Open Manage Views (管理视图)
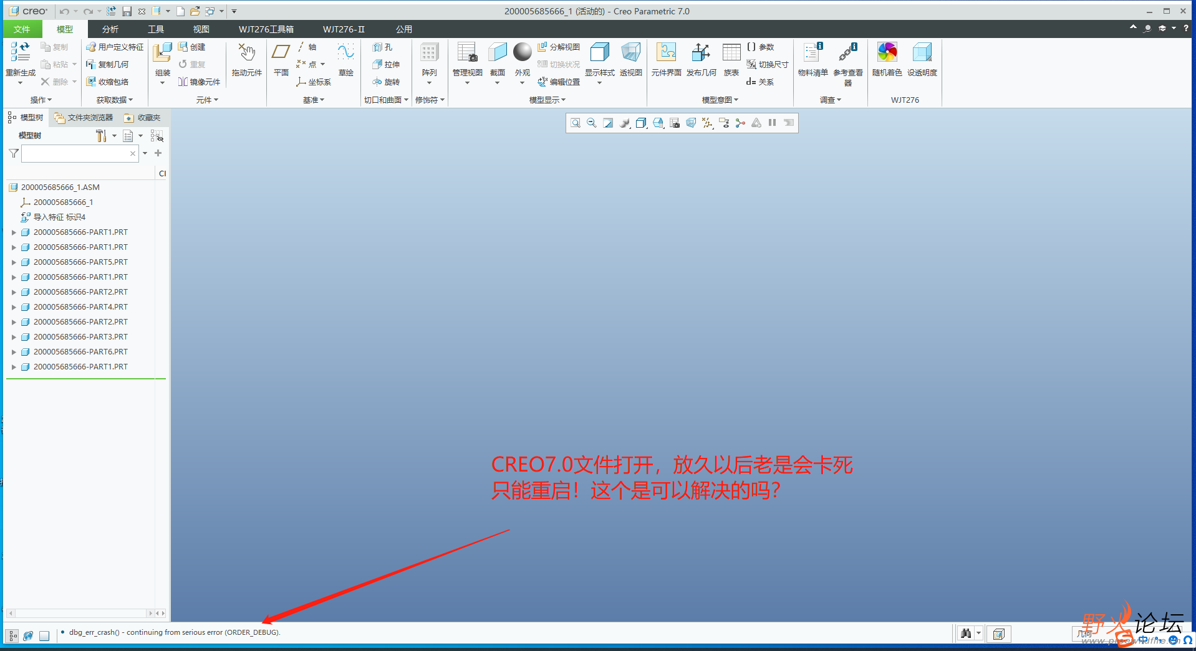 [467, 59]
